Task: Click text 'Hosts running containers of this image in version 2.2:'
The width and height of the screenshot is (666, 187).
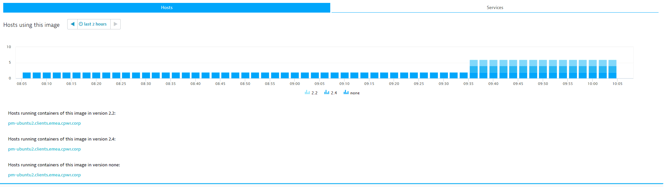Action: point(62,113)
